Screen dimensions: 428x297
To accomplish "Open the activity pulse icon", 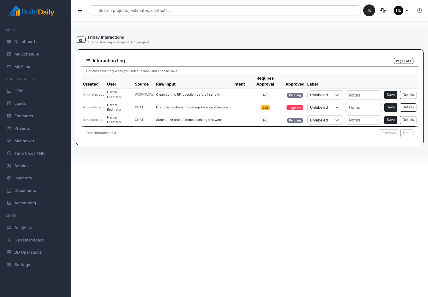I will pyautogui.click(x=383, y=10).
